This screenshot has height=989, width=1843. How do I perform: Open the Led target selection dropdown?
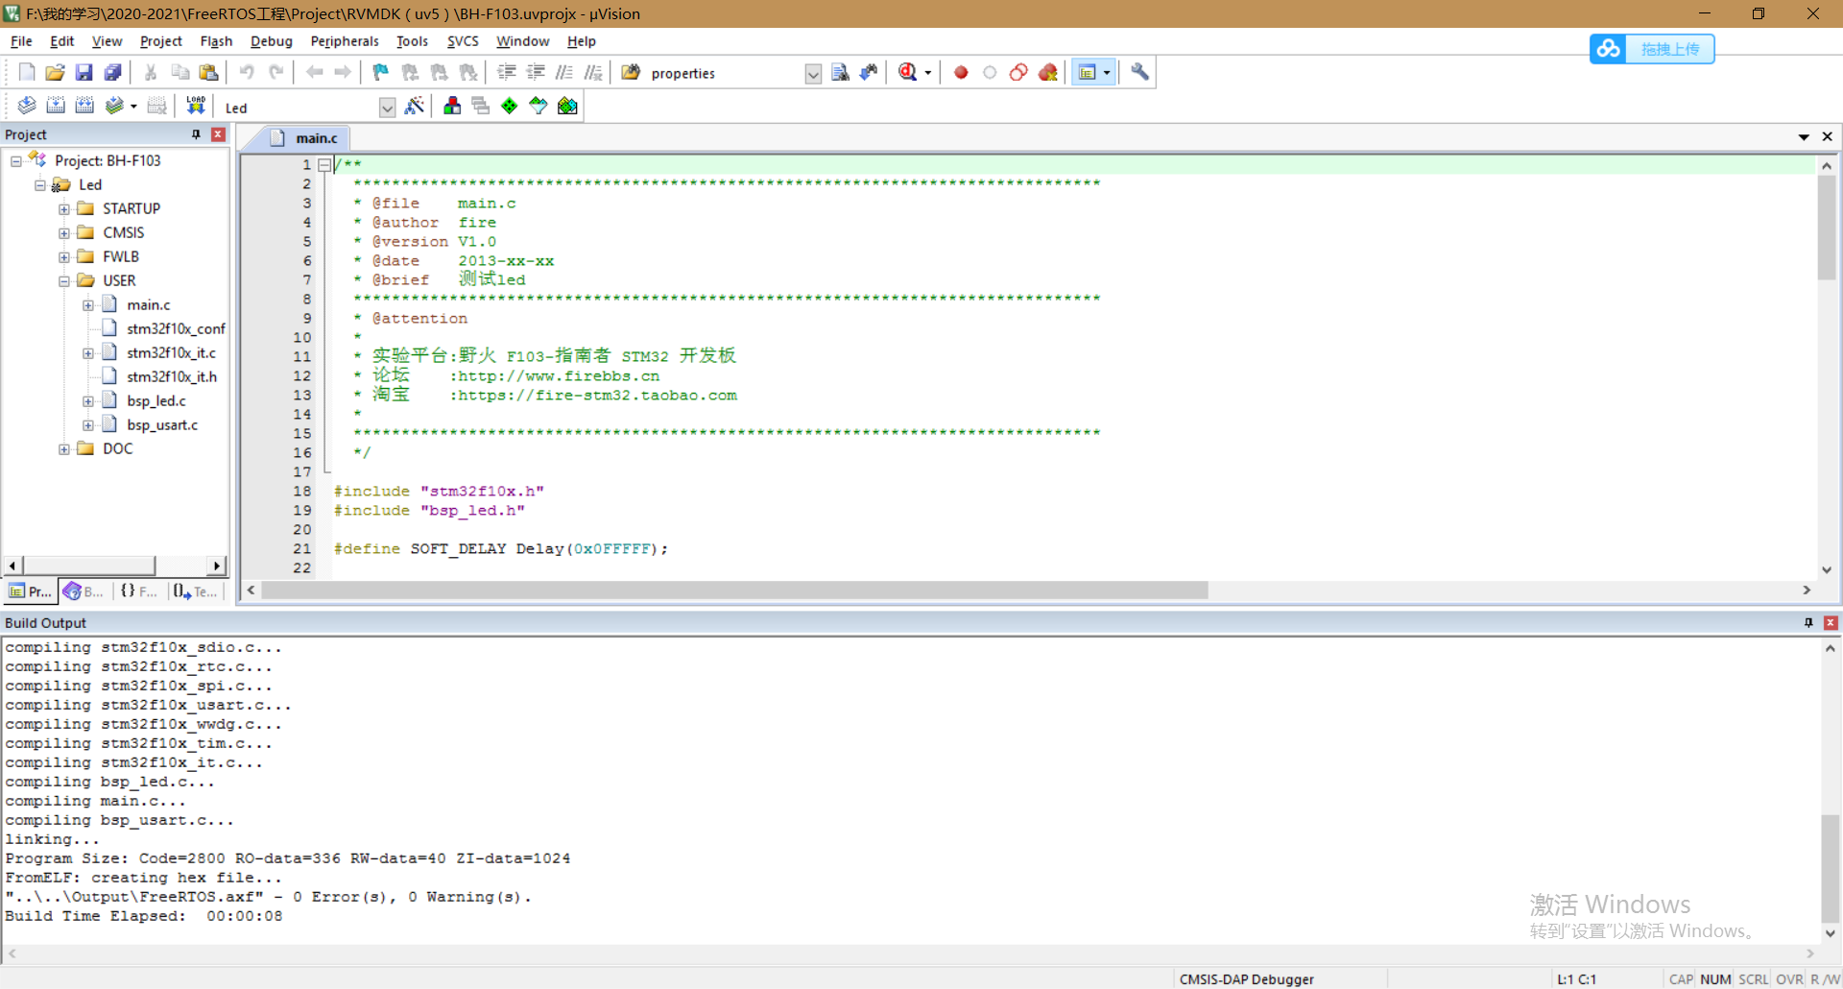[x=387, y=107]
